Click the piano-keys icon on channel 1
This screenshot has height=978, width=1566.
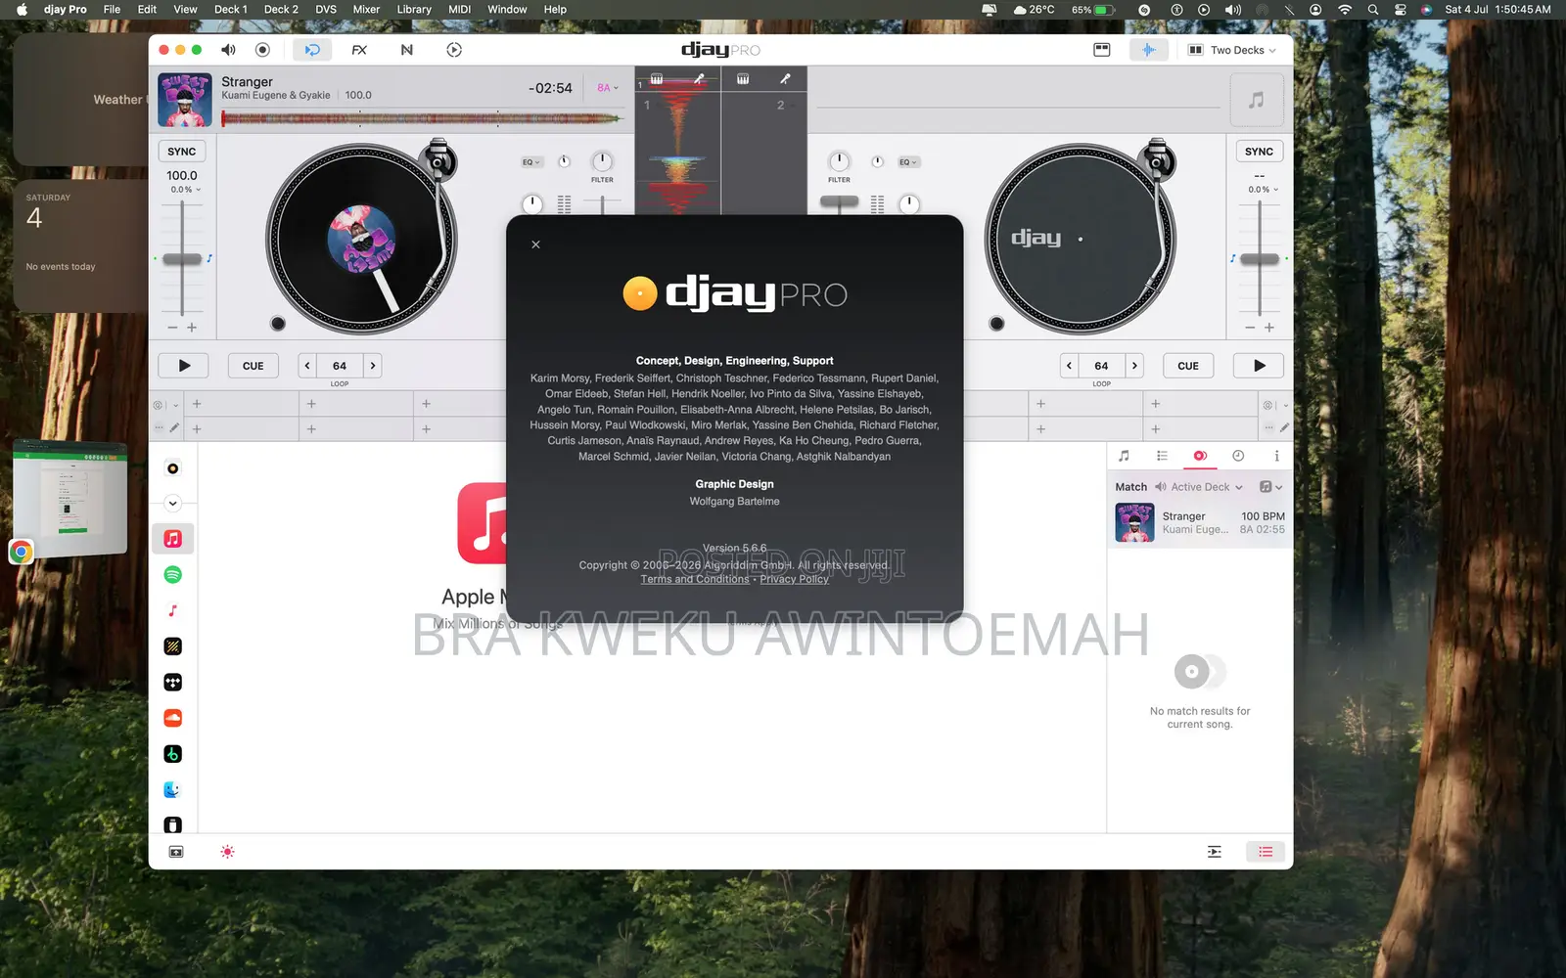(657, 79)
